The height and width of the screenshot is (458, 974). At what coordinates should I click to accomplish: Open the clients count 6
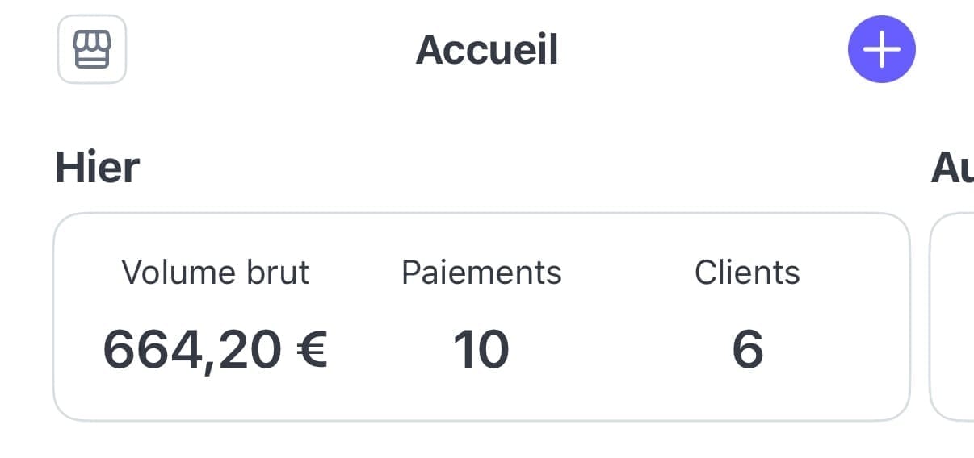point(747,350)
